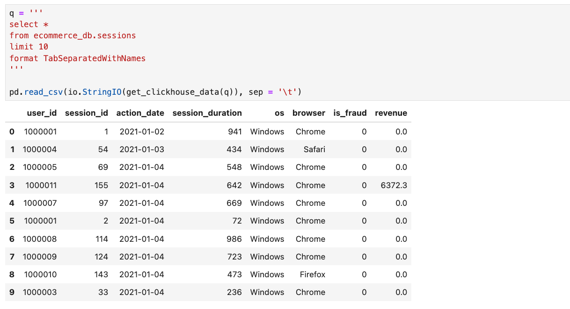
Task: Click the 6372.3 revenue value
Action: pos(394,185)
